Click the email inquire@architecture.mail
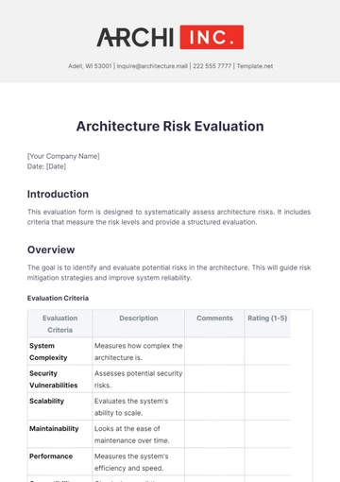The width and height of the screenshot is (340, 482). [152, 66]
